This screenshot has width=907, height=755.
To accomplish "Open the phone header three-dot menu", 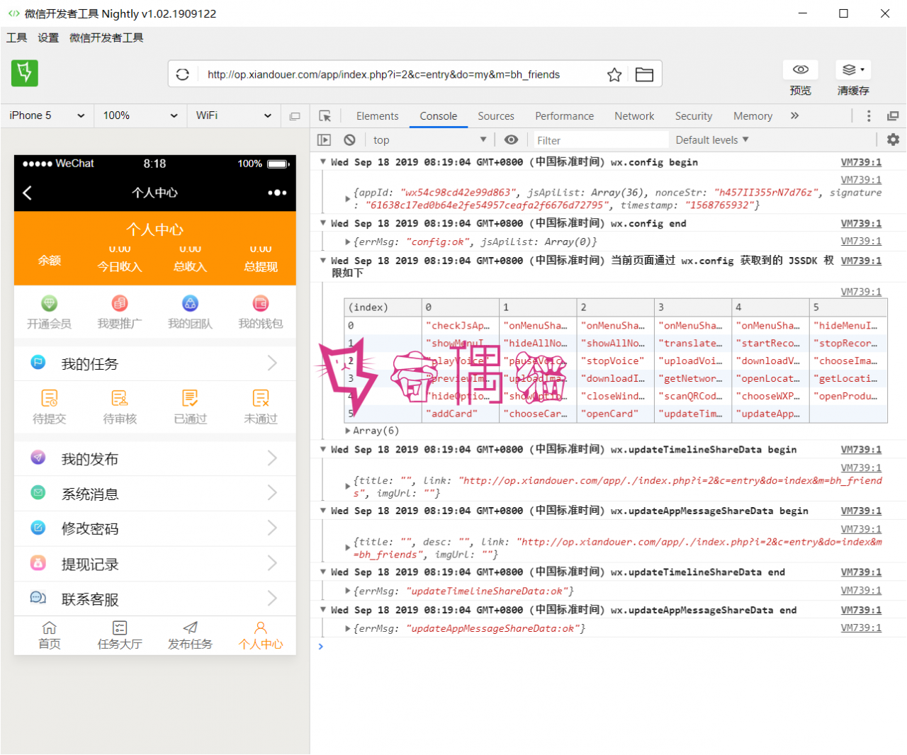I will pos(277,193).
